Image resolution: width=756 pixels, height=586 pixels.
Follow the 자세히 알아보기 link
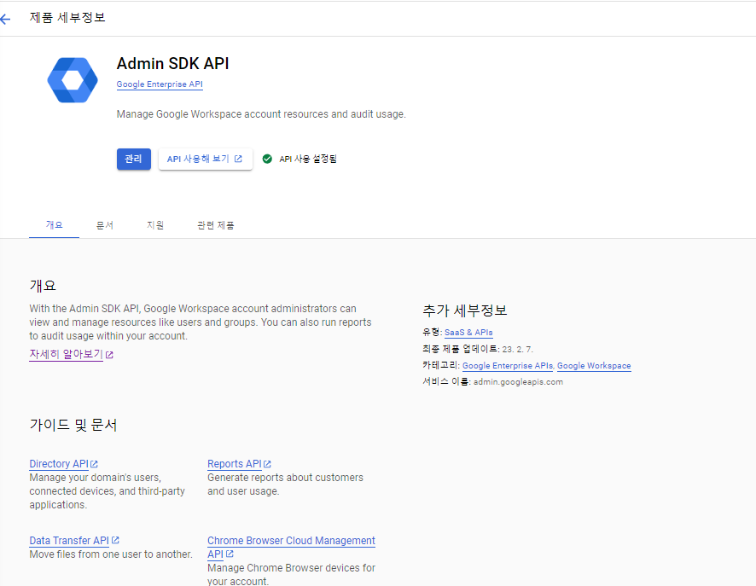(x=66, y=354)
